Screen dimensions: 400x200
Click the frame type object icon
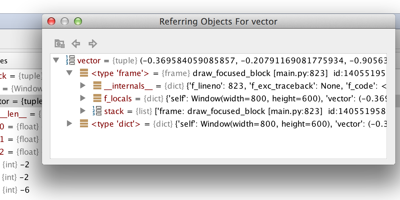(84, 73)
